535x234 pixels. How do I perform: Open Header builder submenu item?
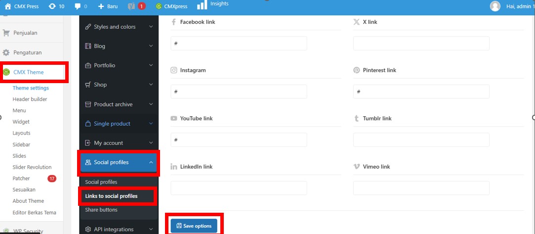30,99
